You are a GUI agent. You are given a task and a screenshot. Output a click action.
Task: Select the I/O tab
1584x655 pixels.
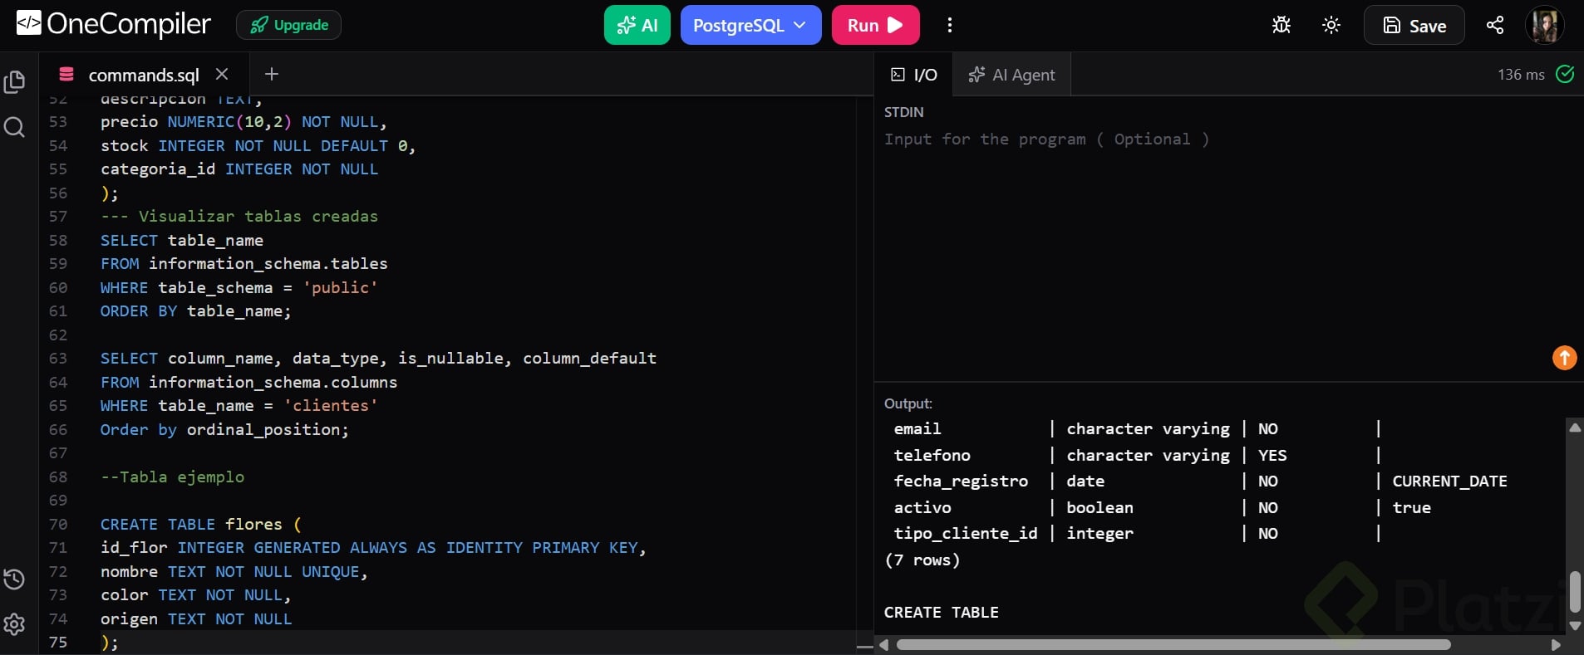click(914, 75)
